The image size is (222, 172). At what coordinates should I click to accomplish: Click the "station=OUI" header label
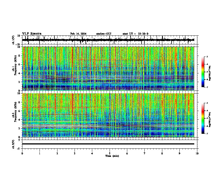(104, 34)
